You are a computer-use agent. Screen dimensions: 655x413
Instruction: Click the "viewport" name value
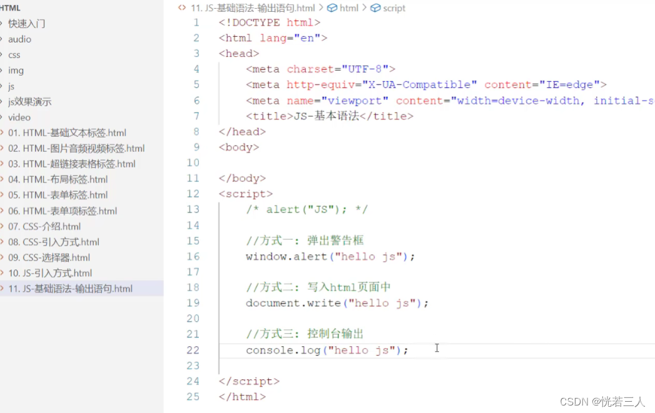click(355, 101)
